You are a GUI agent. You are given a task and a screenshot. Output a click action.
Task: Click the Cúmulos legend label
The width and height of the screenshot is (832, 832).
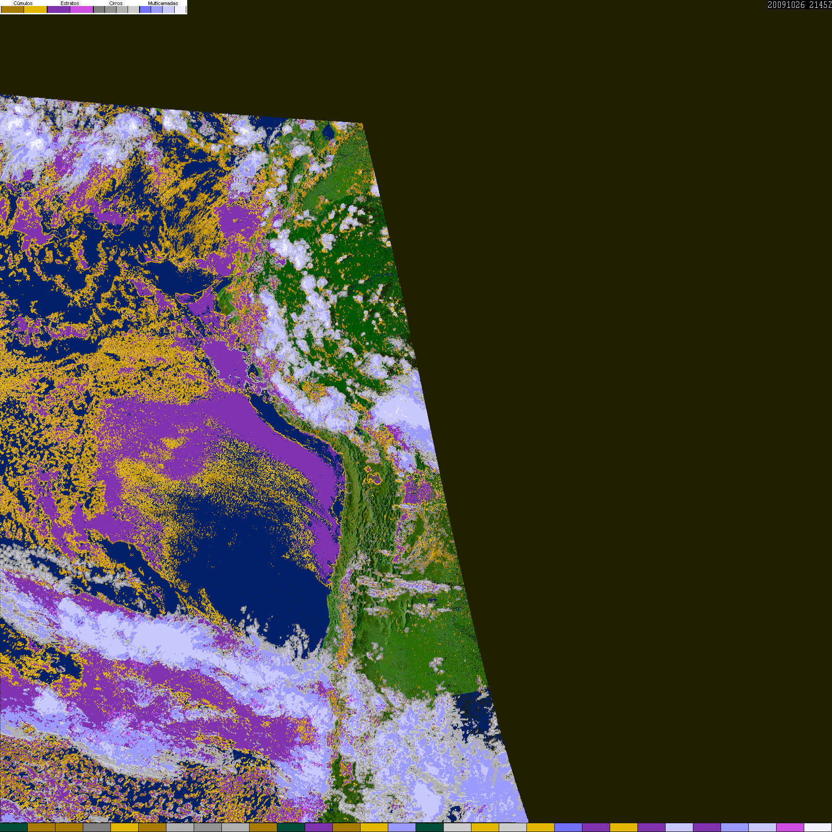[x=23, y=3]
